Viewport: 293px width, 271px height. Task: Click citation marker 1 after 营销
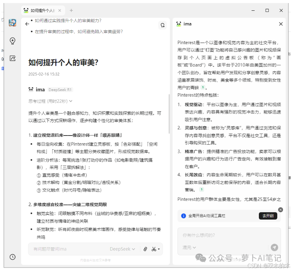coord(202,190)
